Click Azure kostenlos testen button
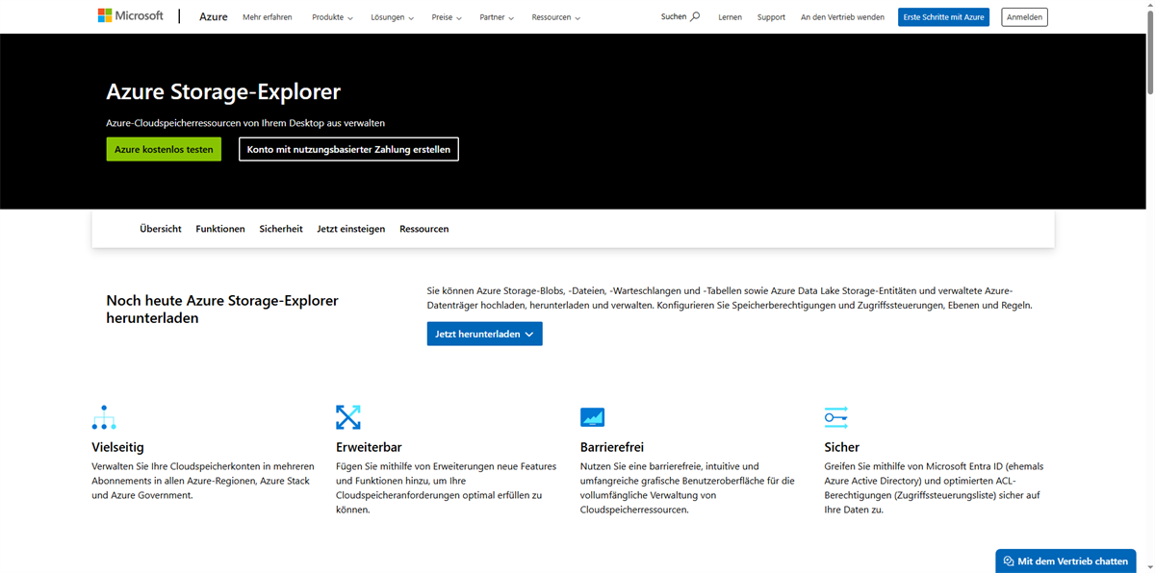Screen dimensions: 1155x573 coord(164,149)
